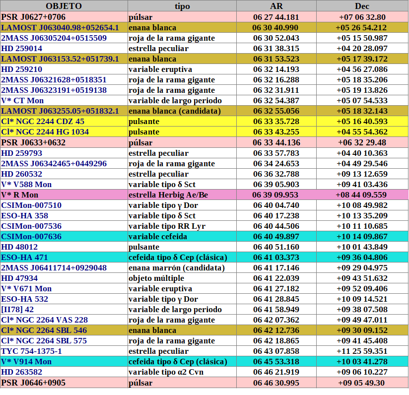Select the V* CT Mon link

(x=22, y=101)
